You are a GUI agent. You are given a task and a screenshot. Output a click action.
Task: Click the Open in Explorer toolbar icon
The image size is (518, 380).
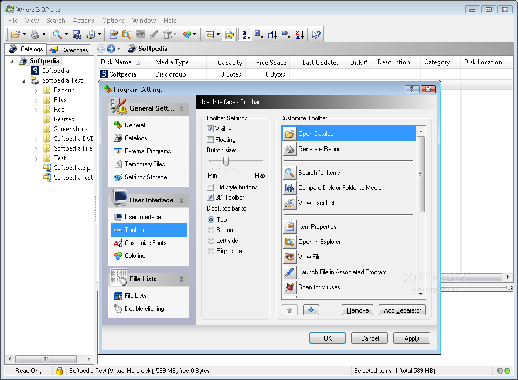[127, 35]
